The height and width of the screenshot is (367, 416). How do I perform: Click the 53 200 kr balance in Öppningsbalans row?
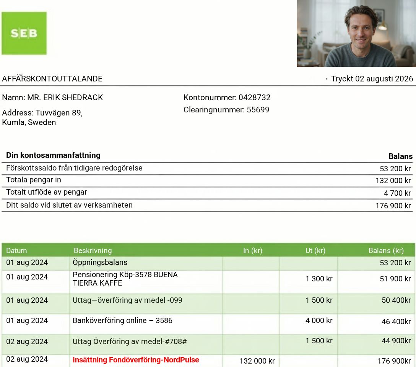click(395, 263)
